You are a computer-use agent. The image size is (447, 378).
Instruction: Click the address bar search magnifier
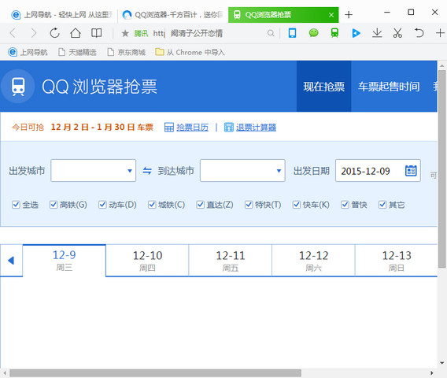271,33
